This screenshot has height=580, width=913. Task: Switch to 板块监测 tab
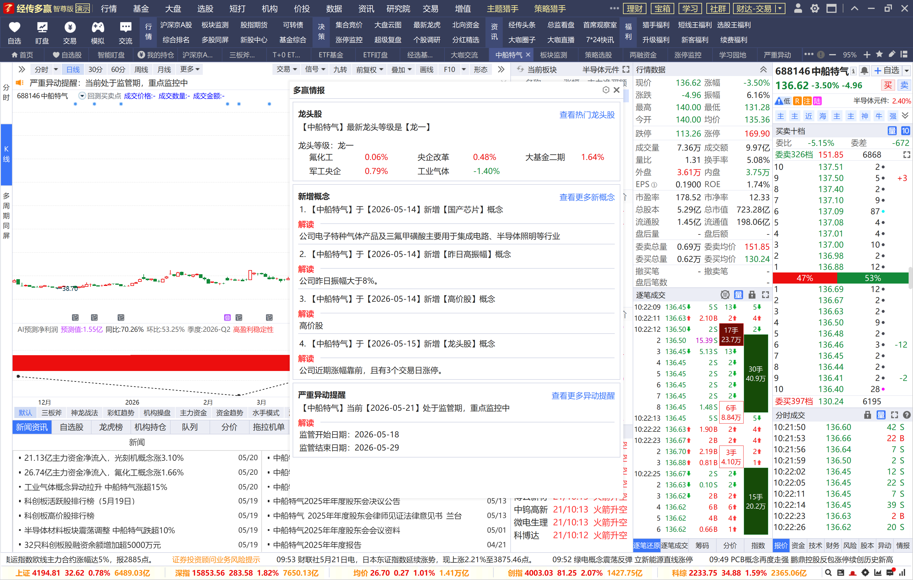pyautogui.click(x=553, y=55)
